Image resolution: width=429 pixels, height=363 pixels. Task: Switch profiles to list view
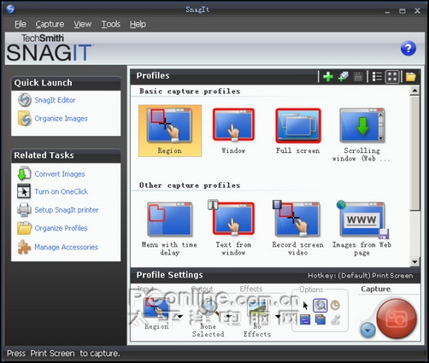click(377, 76)
